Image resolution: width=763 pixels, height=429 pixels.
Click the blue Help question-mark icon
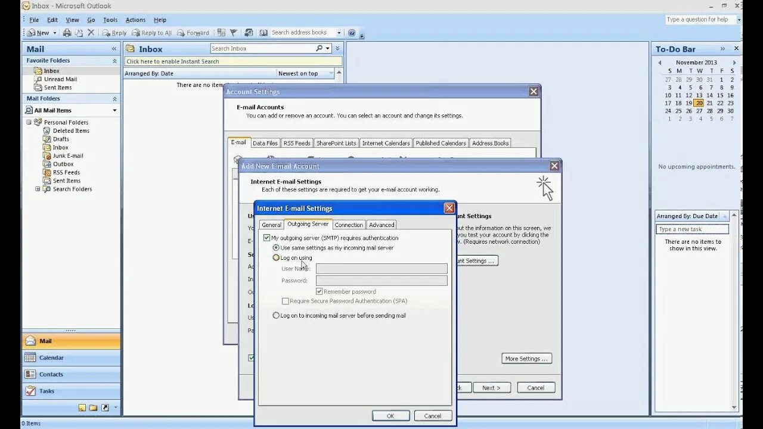point(352,33)
